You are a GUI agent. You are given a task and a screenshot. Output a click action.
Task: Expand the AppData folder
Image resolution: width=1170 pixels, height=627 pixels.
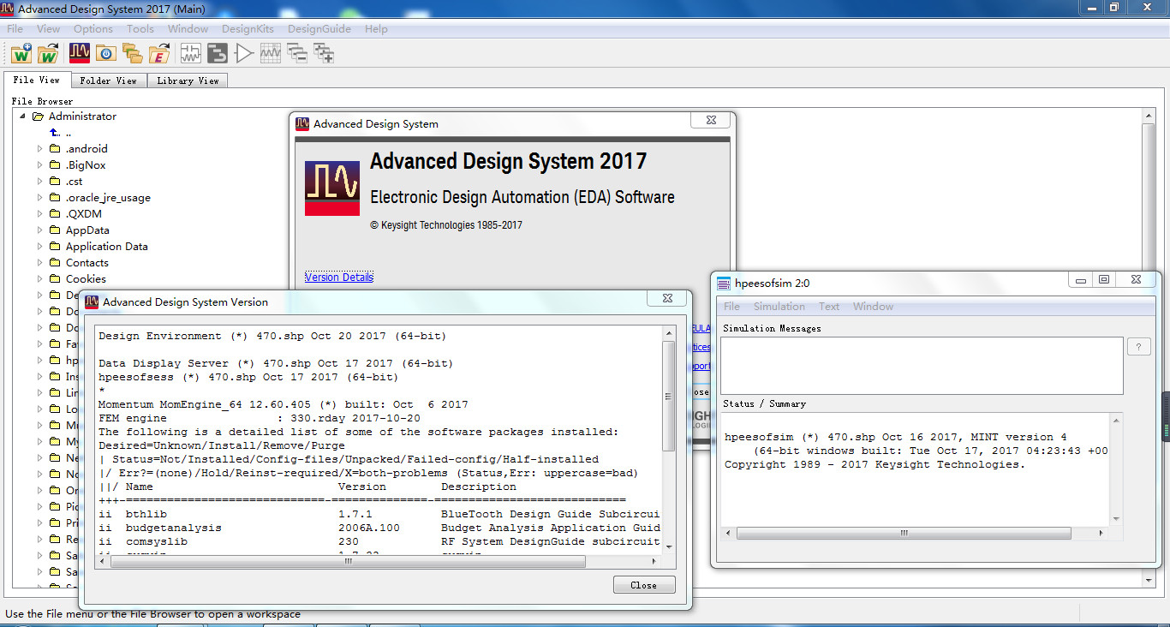click(38, 230)
